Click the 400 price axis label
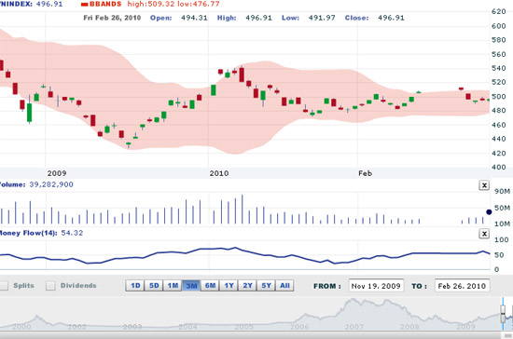 [499, 167]
